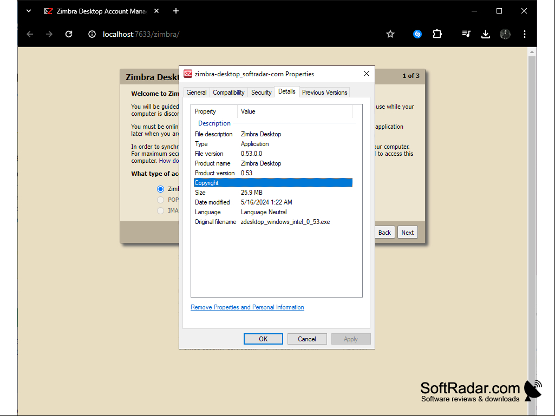Close the Properties dialog with X
This screenshot has height=416, width=555.
point(367,74)
